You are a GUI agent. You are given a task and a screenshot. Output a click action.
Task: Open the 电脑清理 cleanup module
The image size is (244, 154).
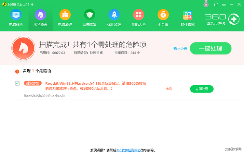pyautogui.click(x=65, y=18)
